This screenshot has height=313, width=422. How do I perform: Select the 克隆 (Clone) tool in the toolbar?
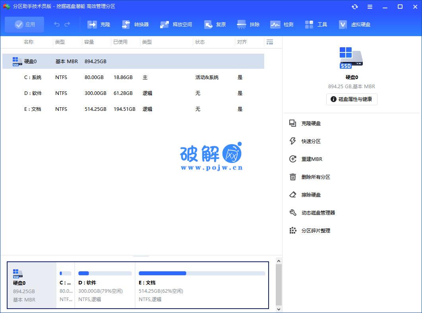coord(99,24)
